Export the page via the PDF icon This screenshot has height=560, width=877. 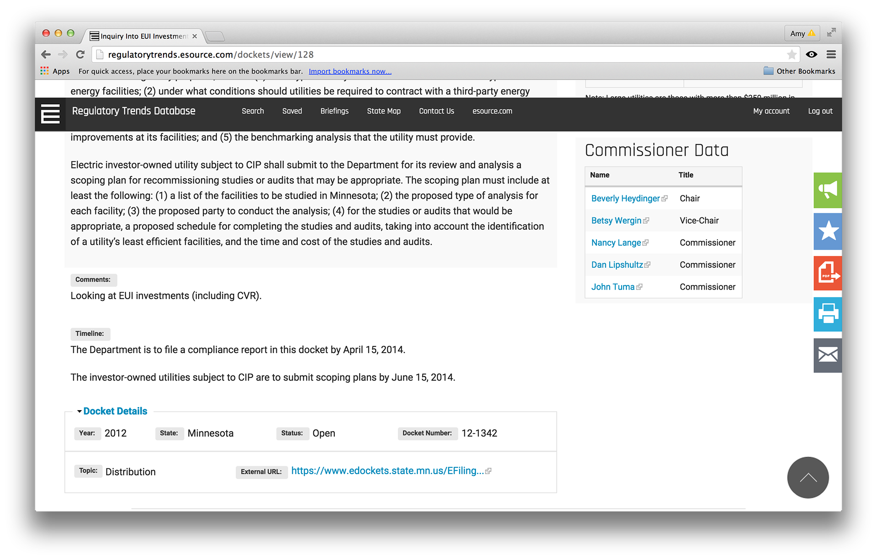[x=827, y=273]
